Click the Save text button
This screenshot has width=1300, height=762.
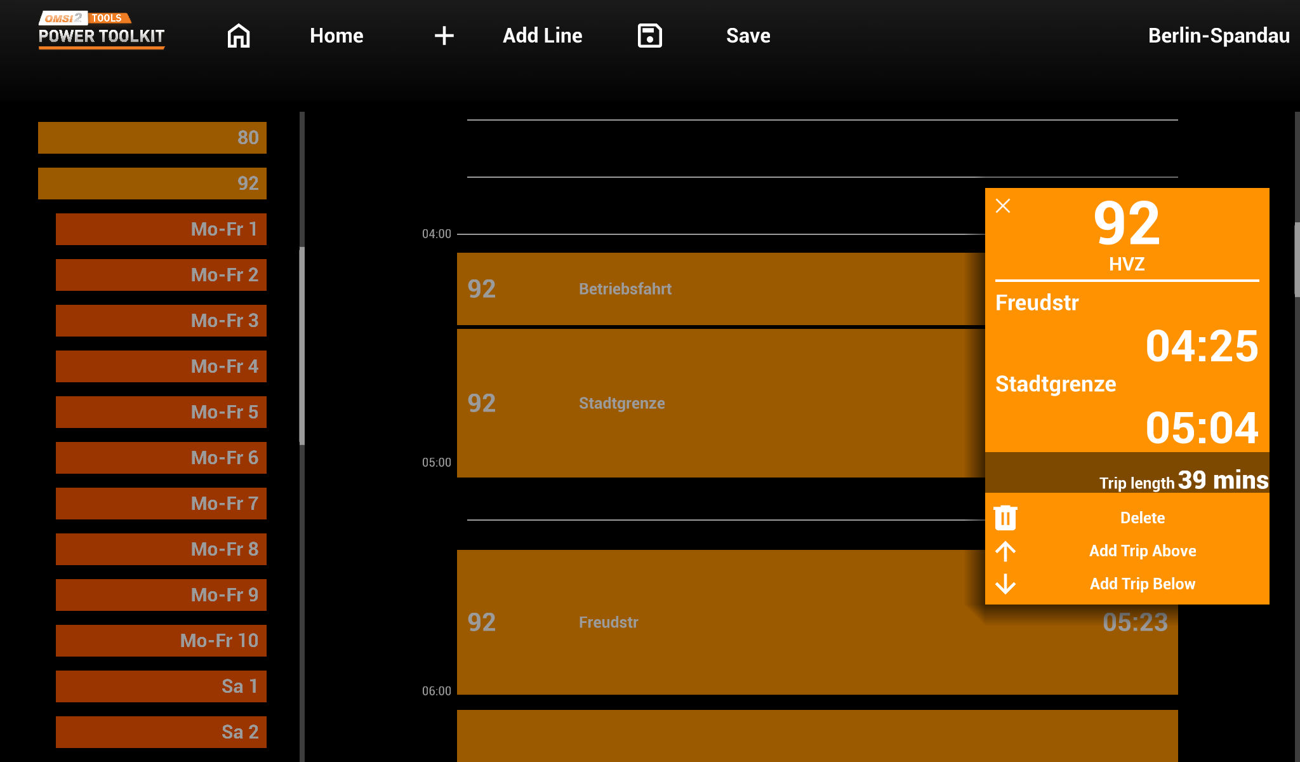click(x=748, y=36)
